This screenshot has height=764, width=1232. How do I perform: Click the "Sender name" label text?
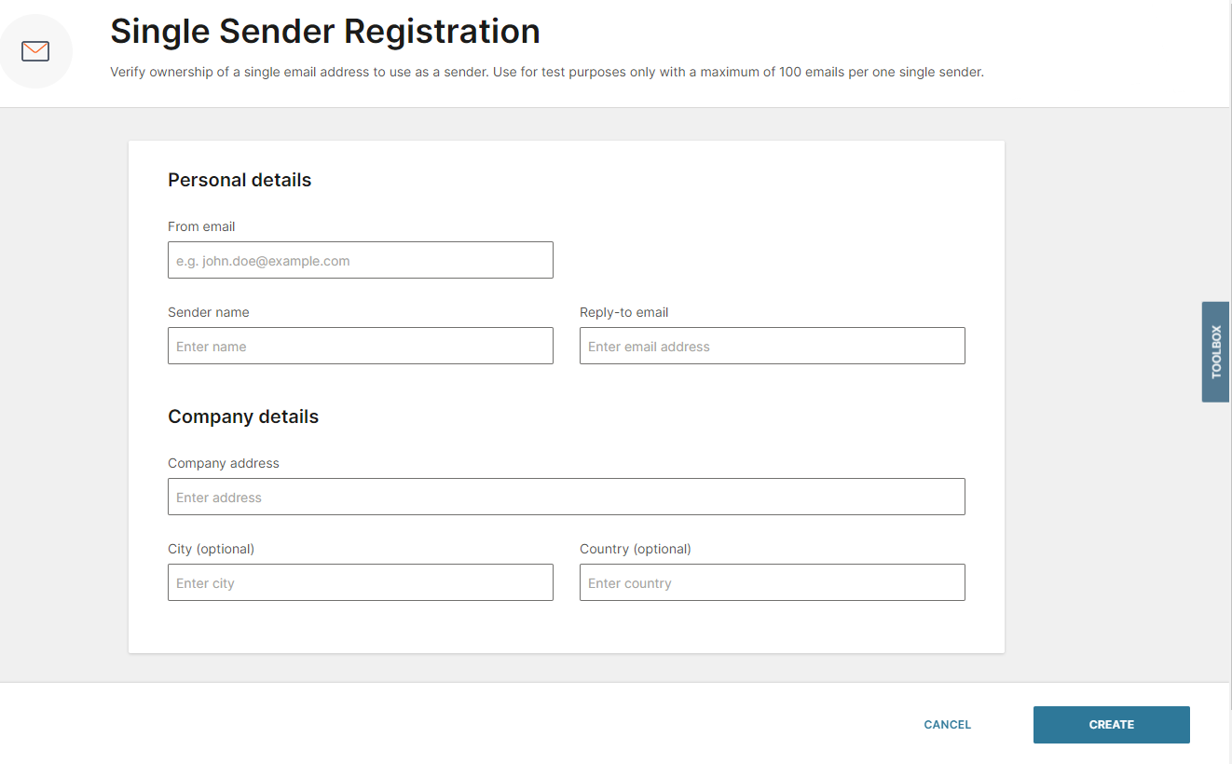pyautogui.click(x=209, y=312)
